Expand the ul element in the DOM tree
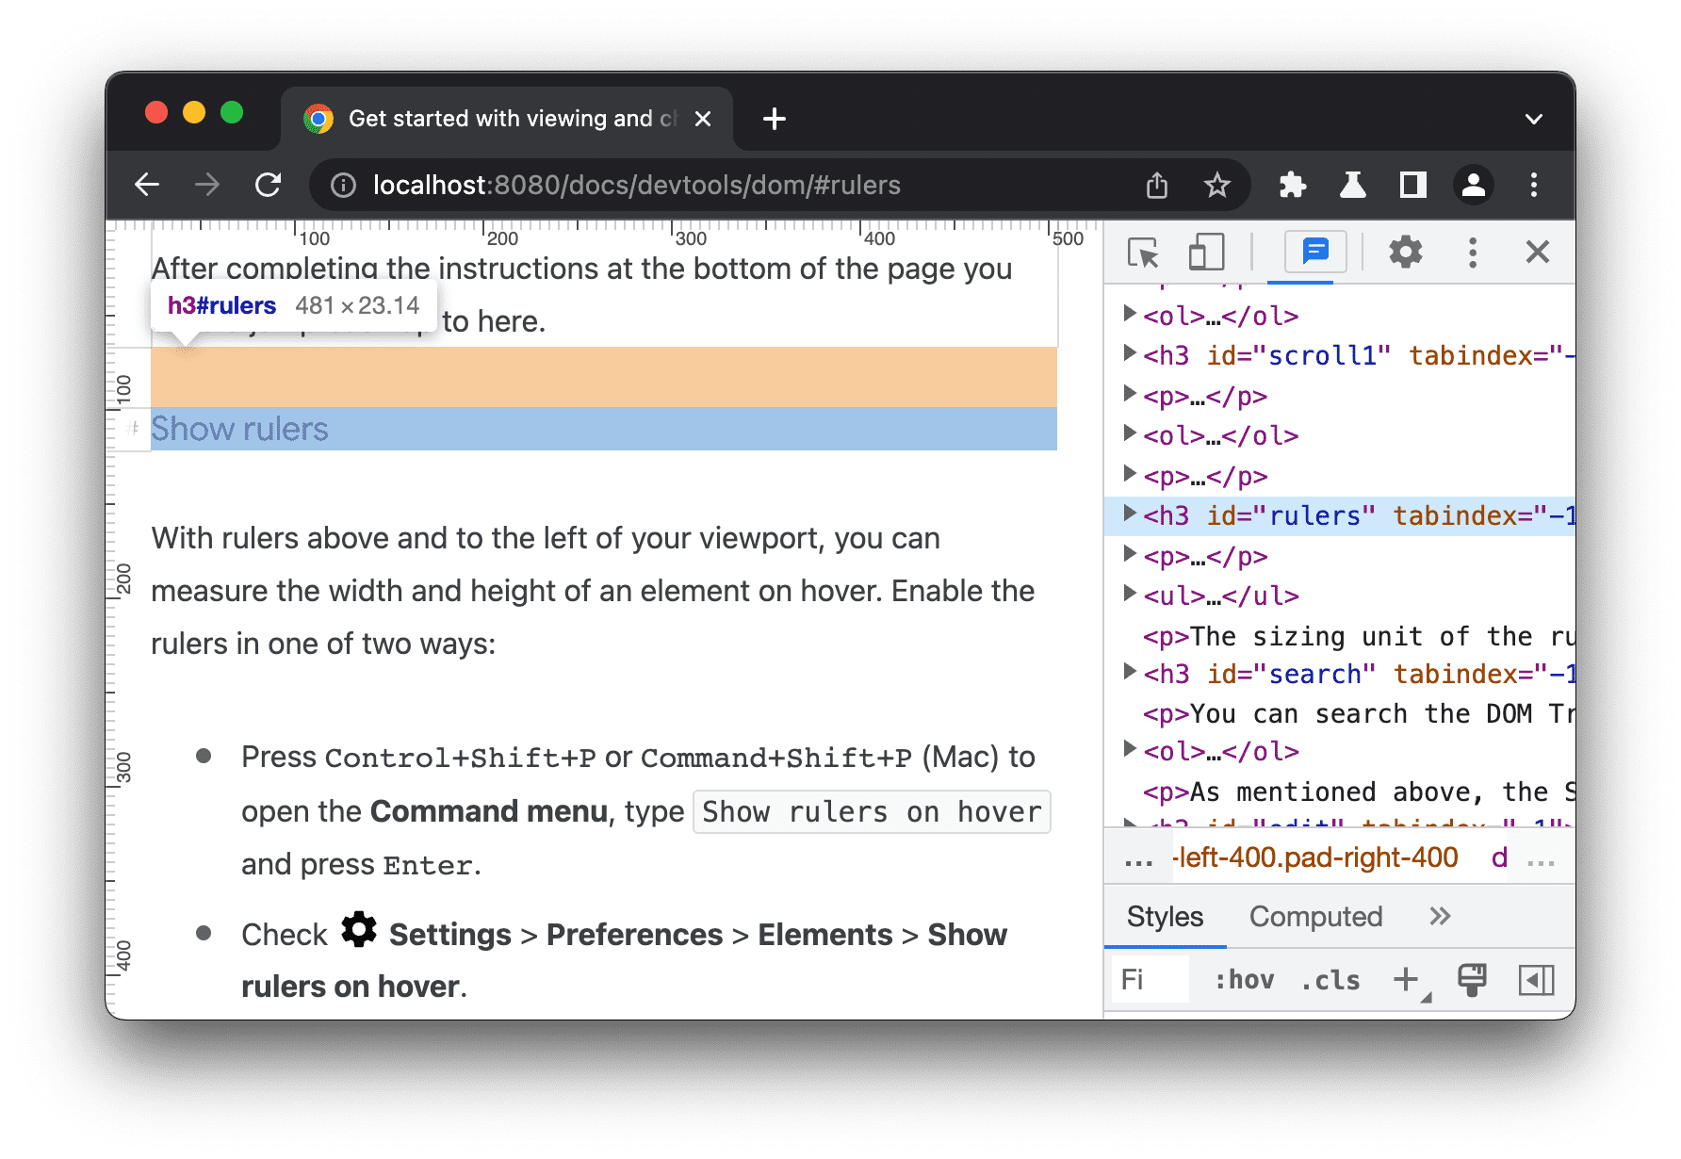 pyautogui.click(x=1129, y=596)
